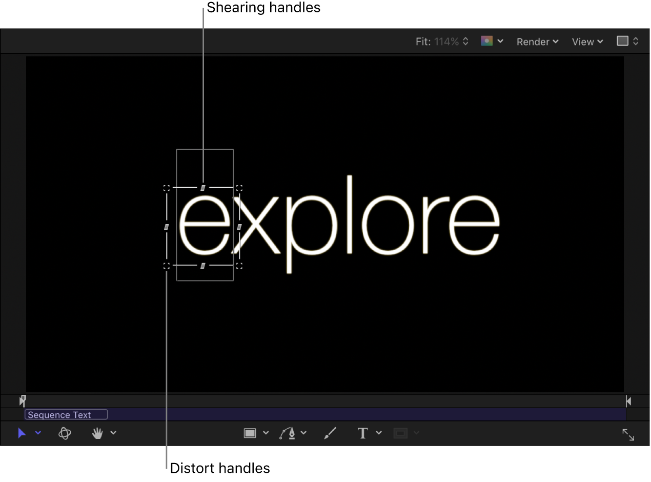This screenshot has width=651, height=482.
Task: Pick the Bezier pen tool
Action: 288,433
